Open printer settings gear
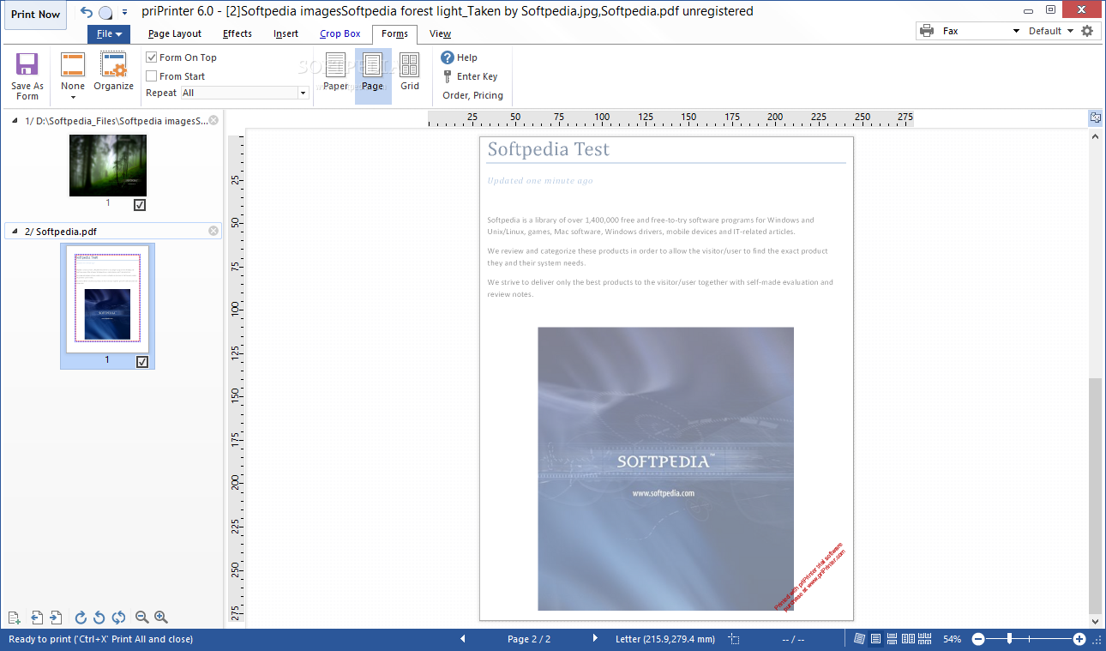 tap(1087, 31)
